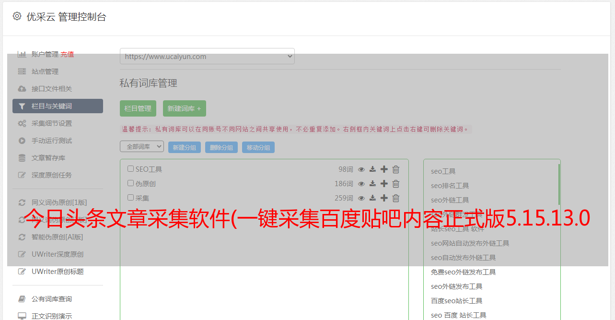Image resolution: width=615 pixels, height=320 pixels.
Task: Delete the 伪原创 library with trash icon
Action: 396,184
